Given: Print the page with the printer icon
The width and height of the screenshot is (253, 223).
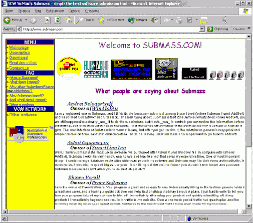Looking at the screenshot, I should pyautogui.click(x=179, y=20).
